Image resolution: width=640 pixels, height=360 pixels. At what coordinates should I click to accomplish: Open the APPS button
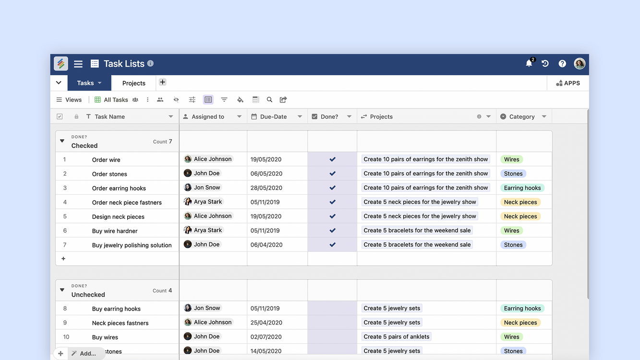(x=568, y=83)
